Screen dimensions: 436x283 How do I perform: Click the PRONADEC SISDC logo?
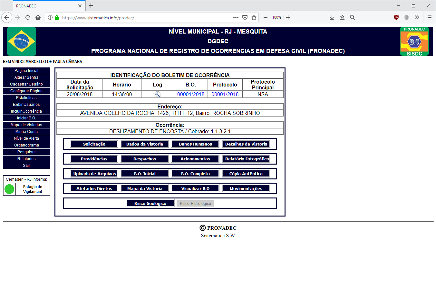414,41
